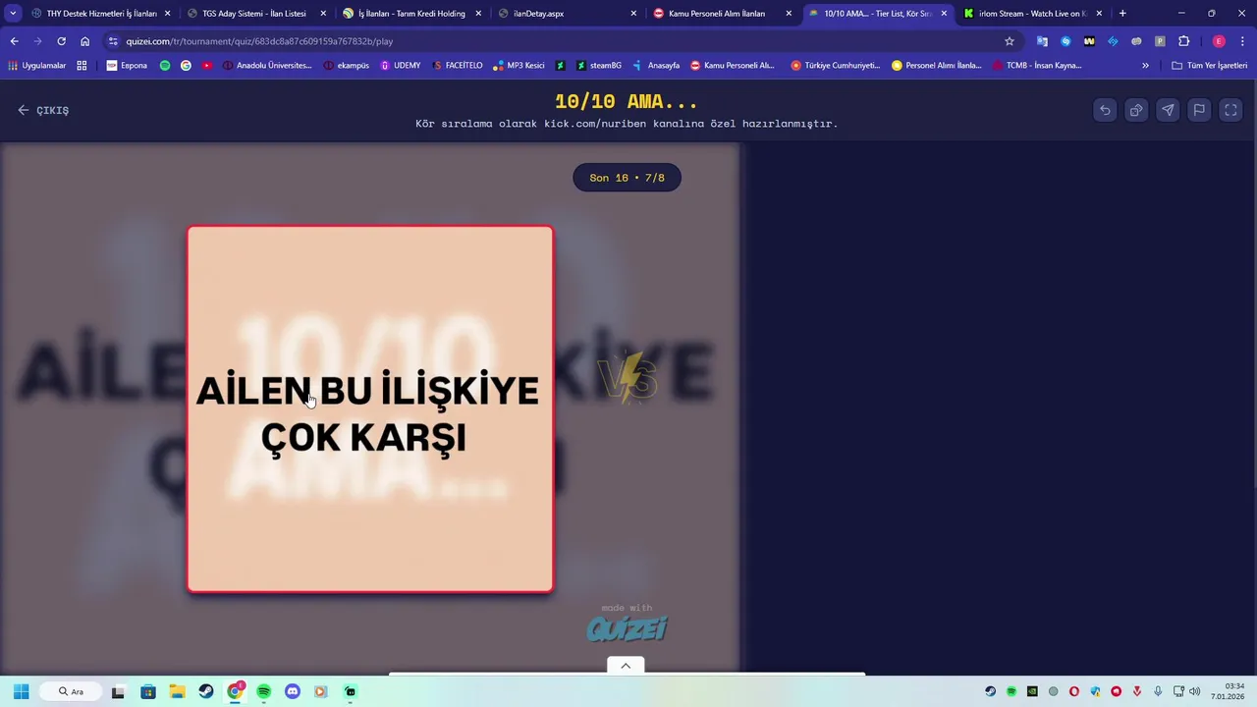1257x707 pixels.
Task: Switch to THY Destek Hizmetleri tab
Action: (101, 14)
